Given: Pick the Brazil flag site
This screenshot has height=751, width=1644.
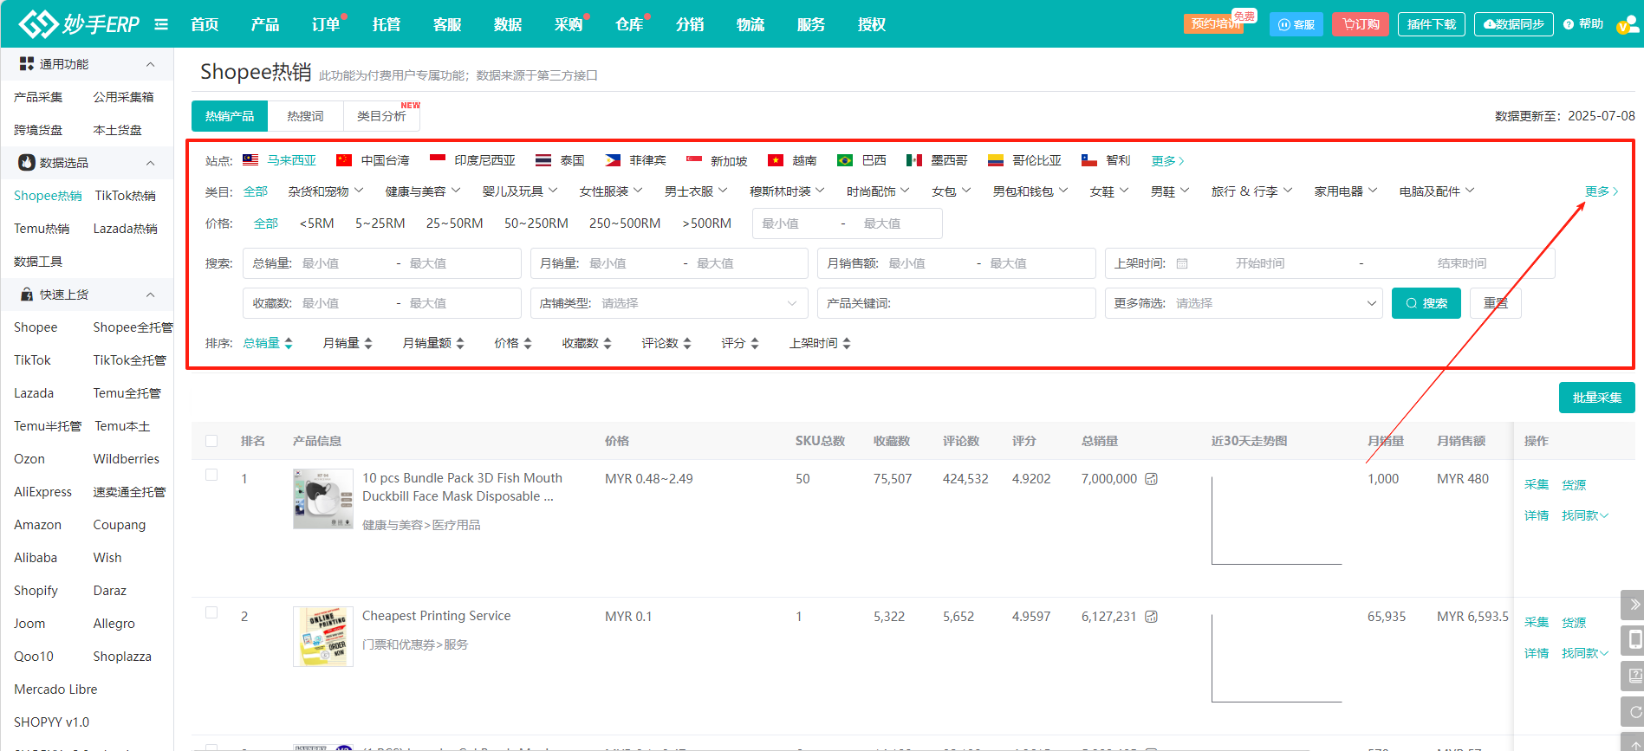Looking at the screenshot, I should pyautogui.click(x=845, y=160).
